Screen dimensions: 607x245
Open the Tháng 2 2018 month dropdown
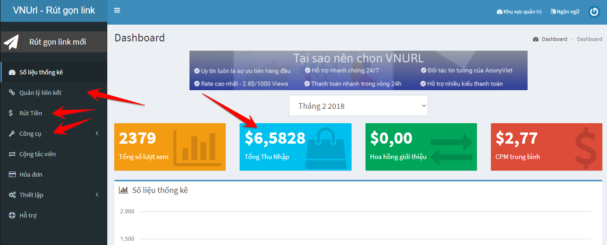coord(359,106)
